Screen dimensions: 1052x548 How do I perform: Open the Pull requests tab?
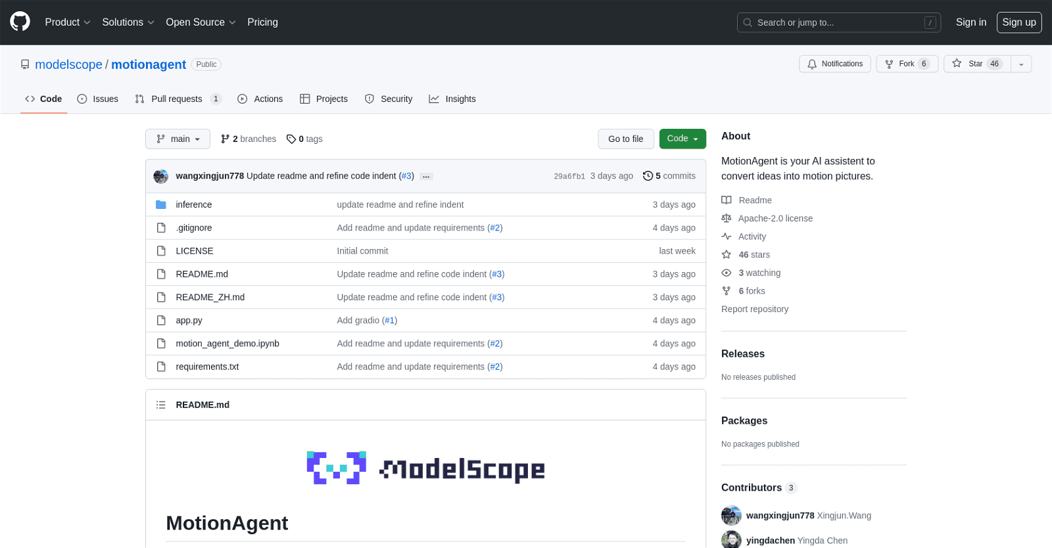click(x=178, y=99)
